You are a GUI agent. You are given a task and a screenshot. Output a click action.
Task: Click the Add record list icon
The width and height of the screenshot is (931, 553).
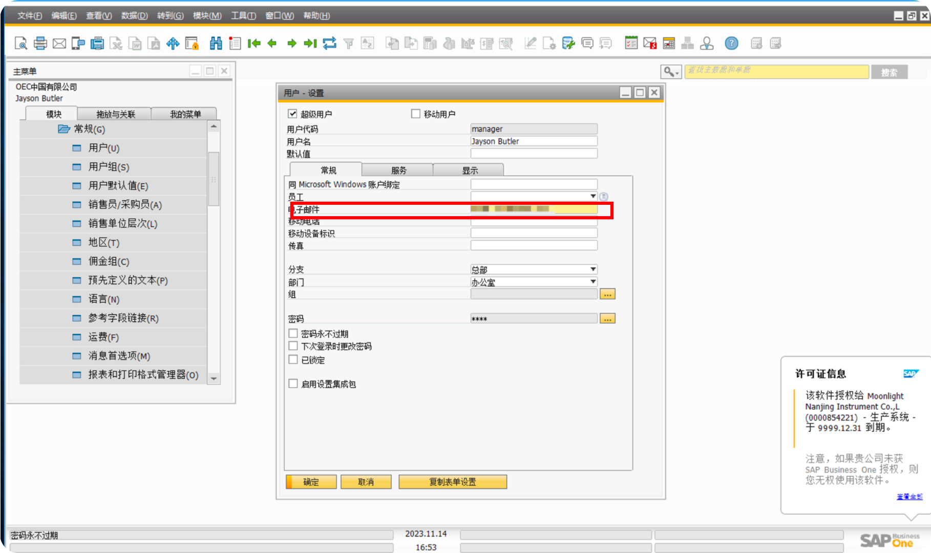[x=235, y=44]
